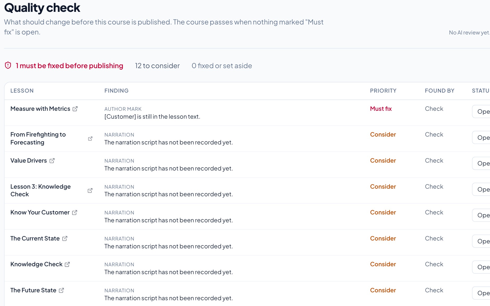Go to From Firefighting to Forecasting lesson
The height and width of the screenshot is (306, 490).
pyautogui.click(x=38, y=138)
